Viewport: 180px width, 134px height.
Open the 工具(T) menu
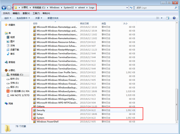tap(36, 13)
